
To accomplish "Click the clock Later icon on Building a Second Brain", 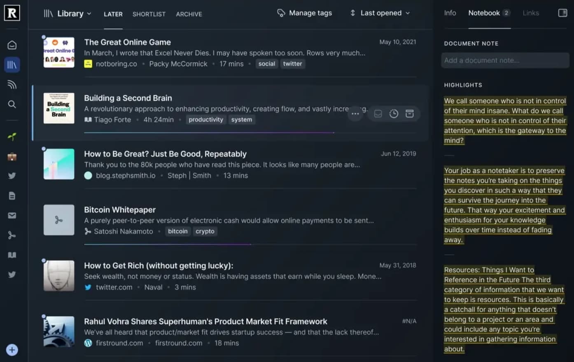I will 394,114.
